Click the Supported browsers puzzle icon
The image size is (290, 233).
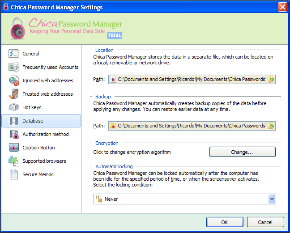point(14,161)
